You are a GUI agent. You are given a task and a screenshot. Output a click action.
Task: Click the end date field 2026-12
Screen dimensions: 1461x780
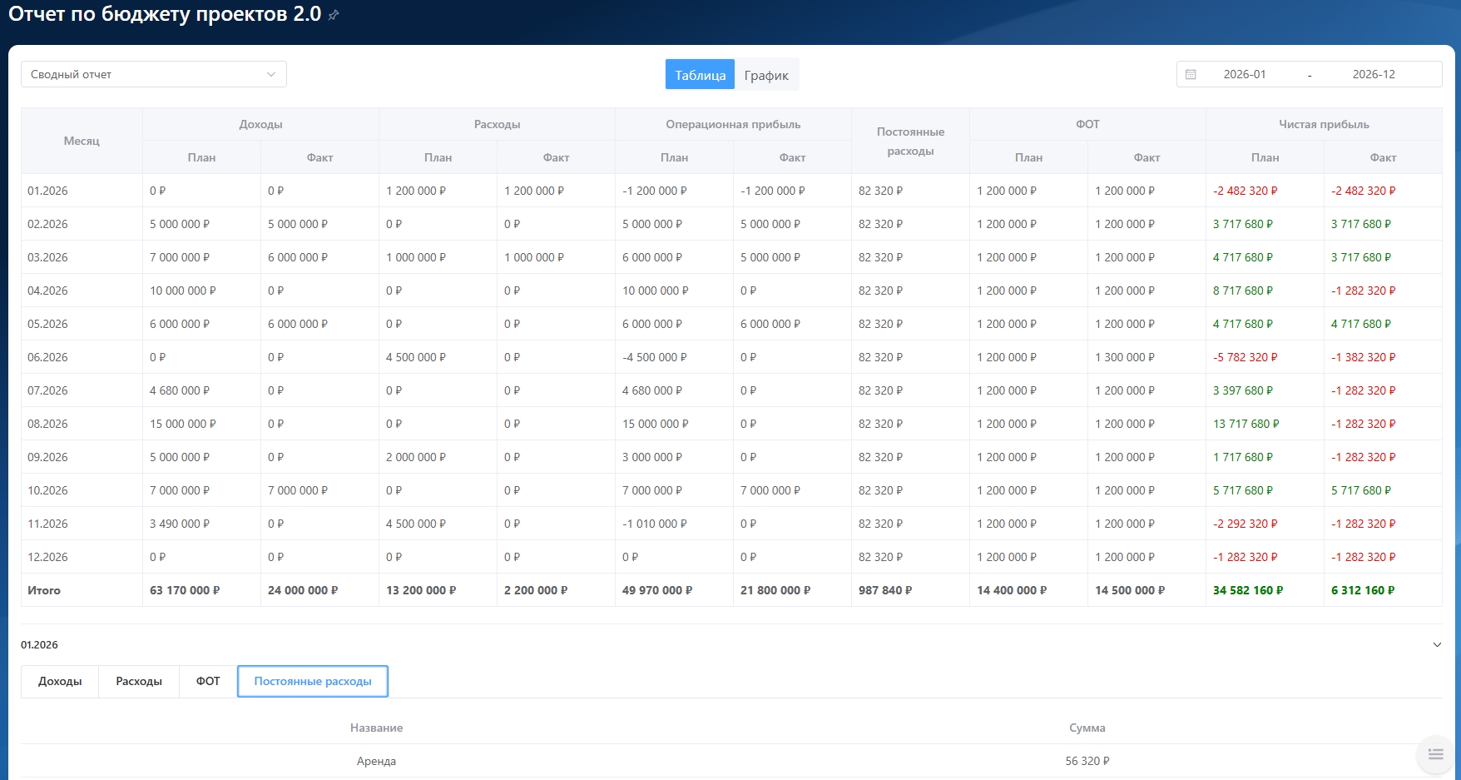pos(1374,74)
